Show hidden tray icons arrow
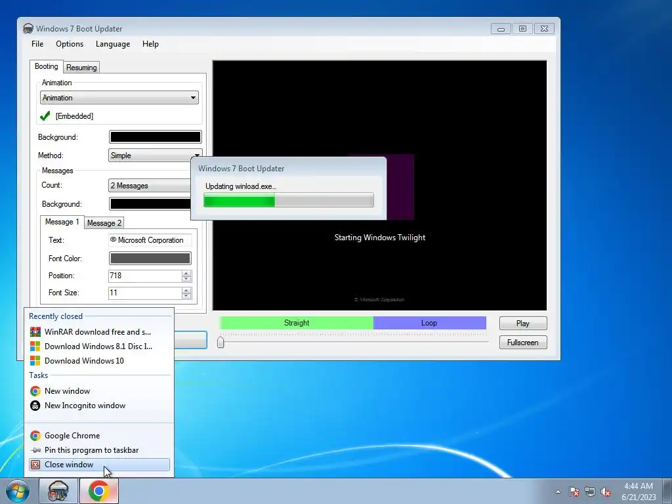The width and height of the screenshot is (672, 504). click(558, 492)
